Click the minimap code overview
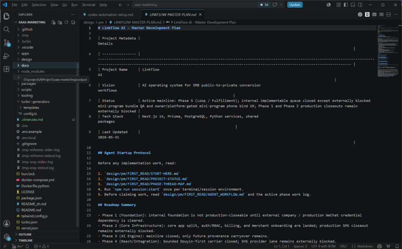This screenshot has height=249, width=402. (x=387, y=51)
